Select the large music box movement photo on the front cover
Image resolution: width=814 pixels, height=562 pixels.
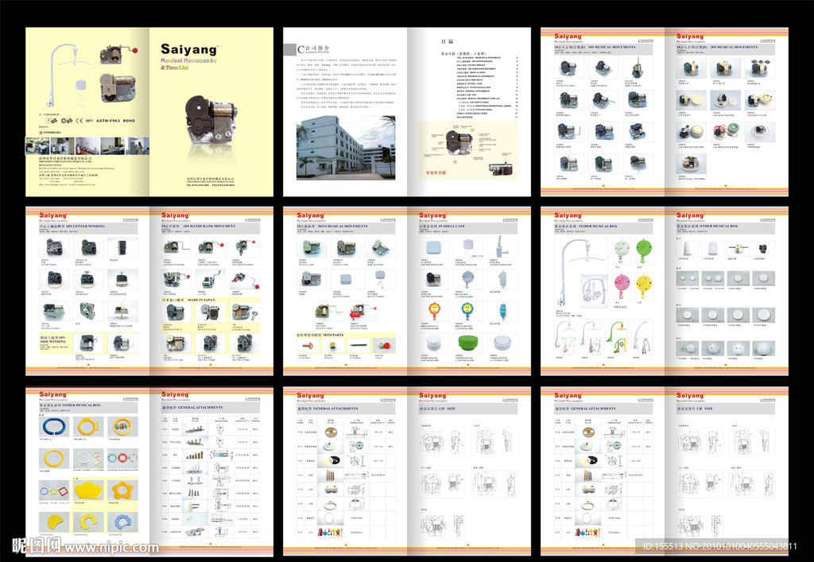tap(211, 119)
